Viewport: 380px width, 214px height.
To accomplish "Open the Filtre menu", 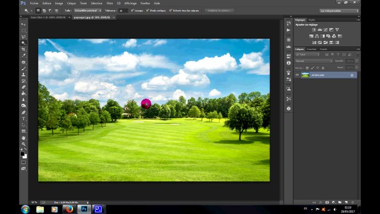I will tap(109, 4).
